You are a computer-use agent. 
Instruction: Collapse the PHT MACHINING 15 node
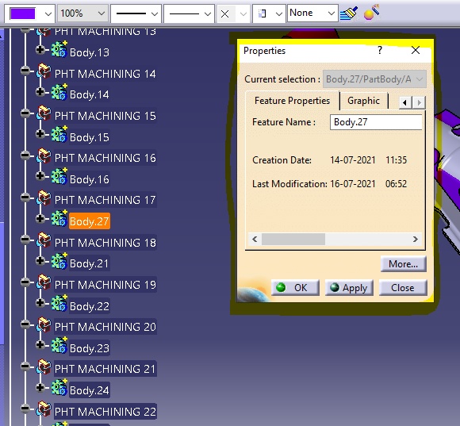click(x=25, y=113)
